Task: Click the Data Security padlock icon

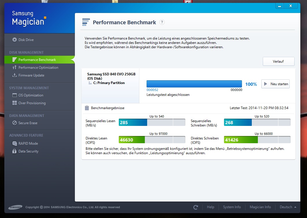Action: tap(14, 151)
